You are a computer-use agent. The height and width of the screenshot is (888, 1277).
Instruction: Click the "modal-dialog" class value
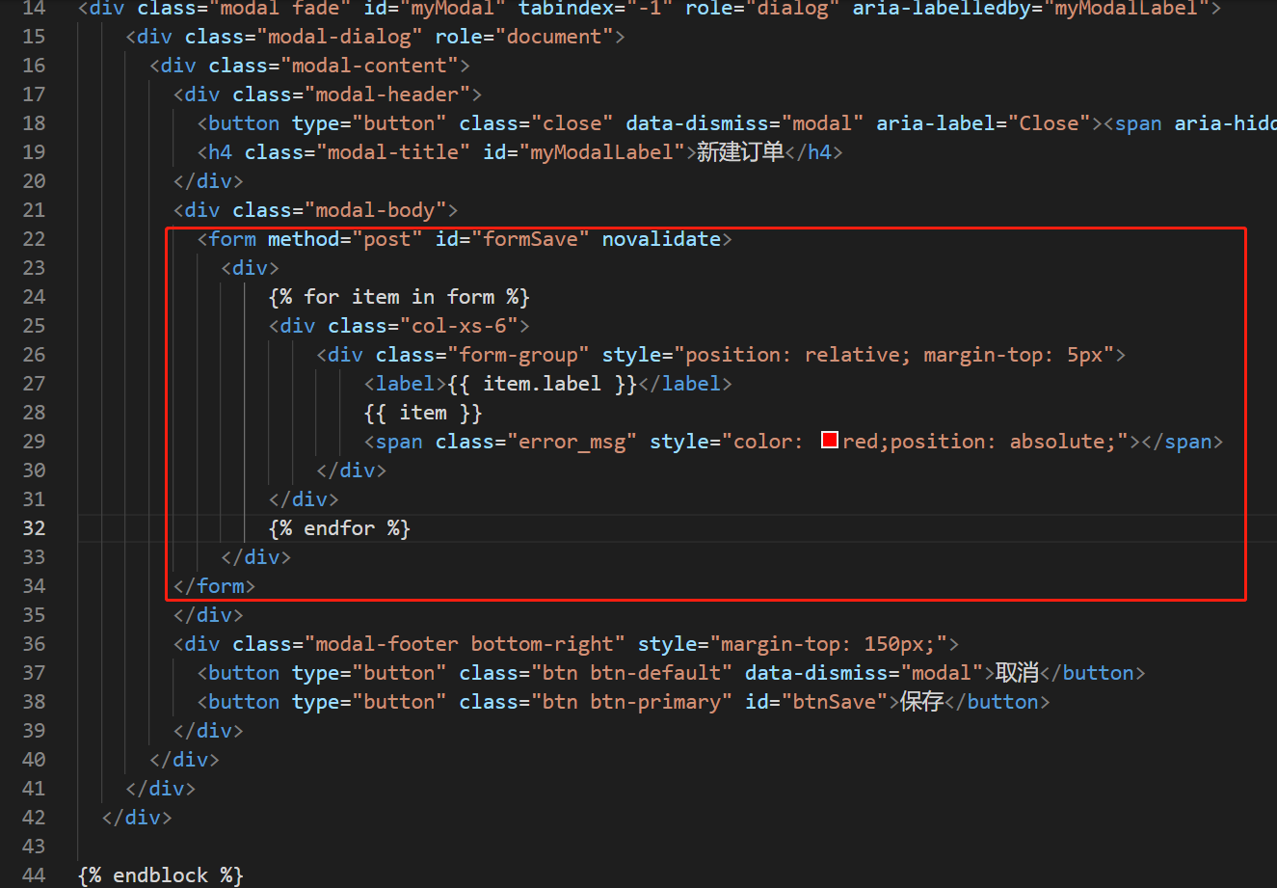click(x=340, y=36)
